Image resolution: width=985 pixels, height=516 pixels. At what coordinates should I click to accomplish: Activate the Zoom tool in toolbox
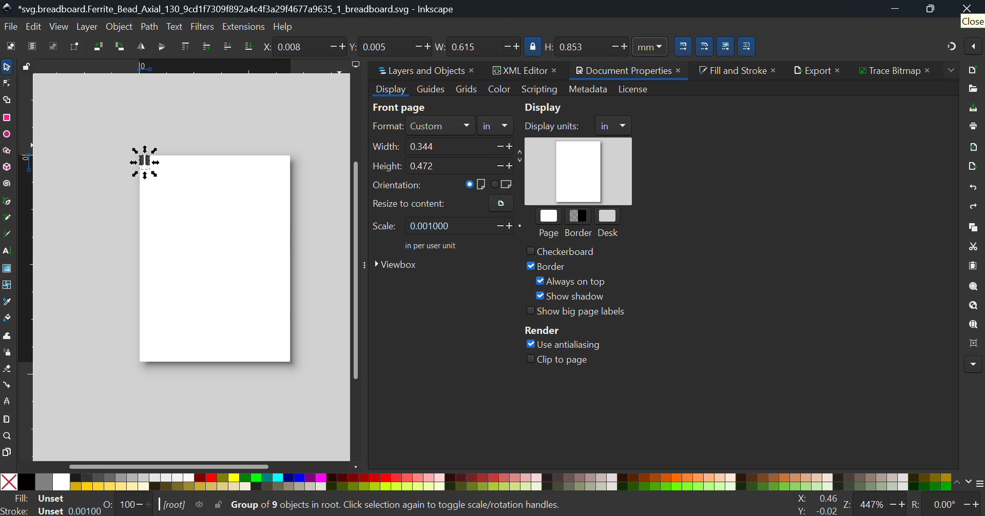[x=7, y=436]
